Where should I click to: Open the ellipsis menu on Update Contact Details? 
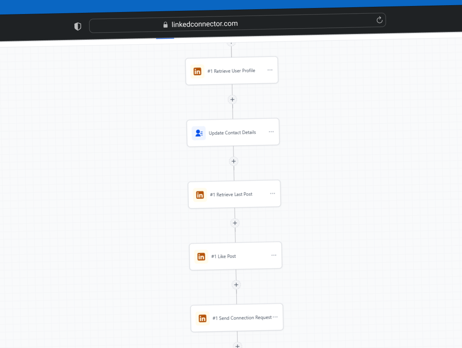pyautogui.click(x=271, y=132)
